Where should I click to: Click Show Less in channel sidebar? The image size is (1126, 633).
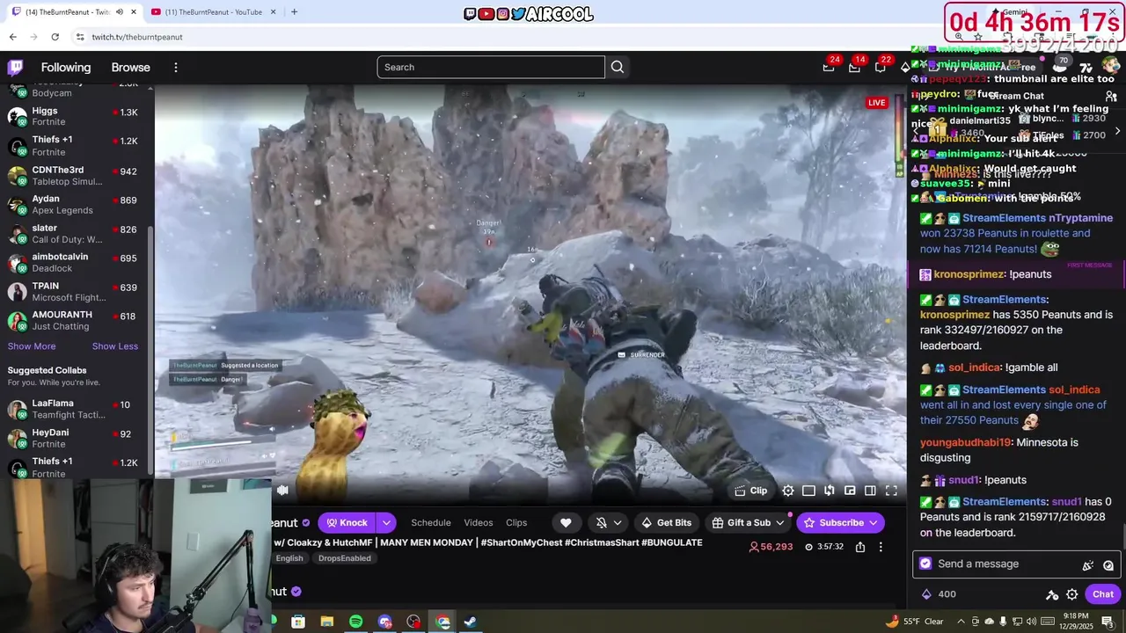115,346
